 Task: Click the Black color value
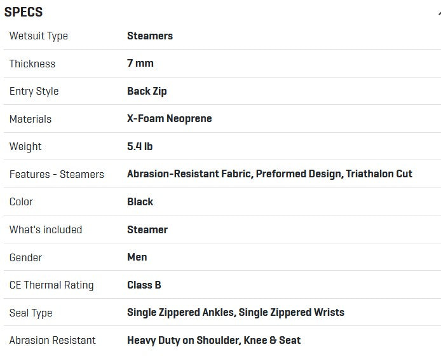[x=140, y=201]
